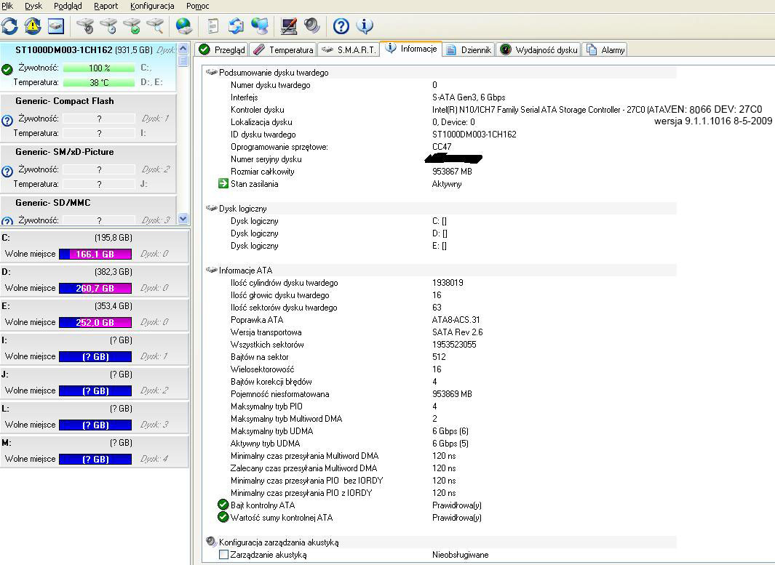Image resolution: width=775 pixels, height=565 pixels.
Task: Open the Plik menu
Action: [7, 6]
